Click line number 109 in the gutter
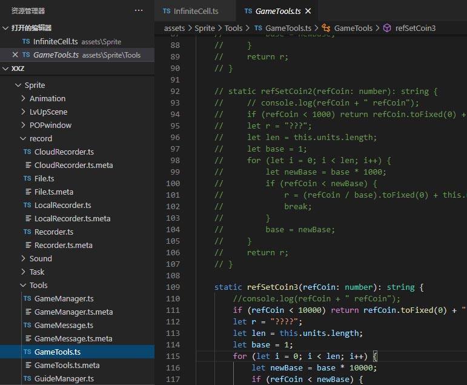Image resolution: width=467 pixels, height=385 pixels. (173, 287)
